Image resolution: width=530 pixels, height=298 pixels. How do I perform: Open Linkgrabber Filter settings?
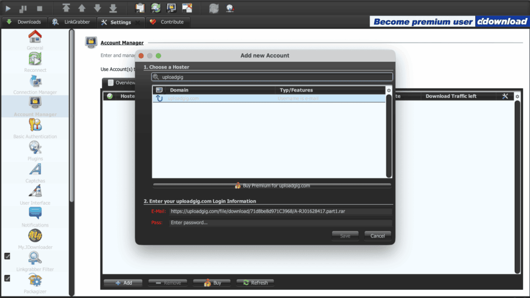click(35, 261)
